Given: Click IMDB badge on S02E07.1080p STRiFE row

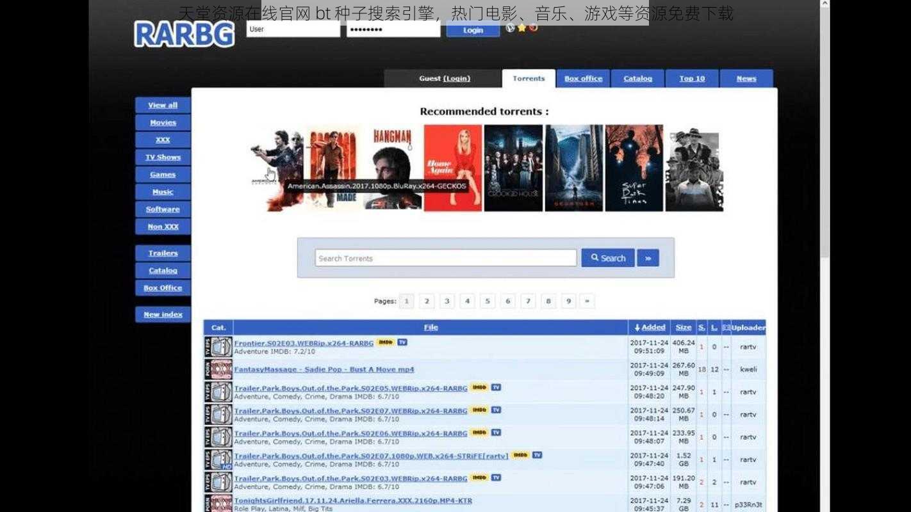Looking at the screenshot, I should coord(520,455).
